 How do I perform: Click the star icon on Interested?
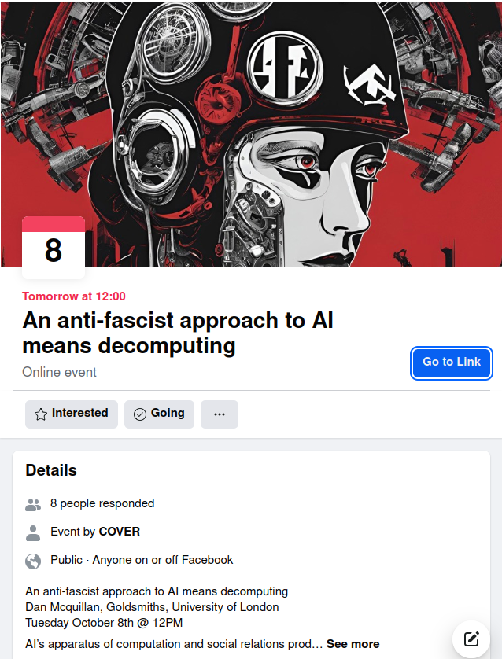(x=41, y=414)
